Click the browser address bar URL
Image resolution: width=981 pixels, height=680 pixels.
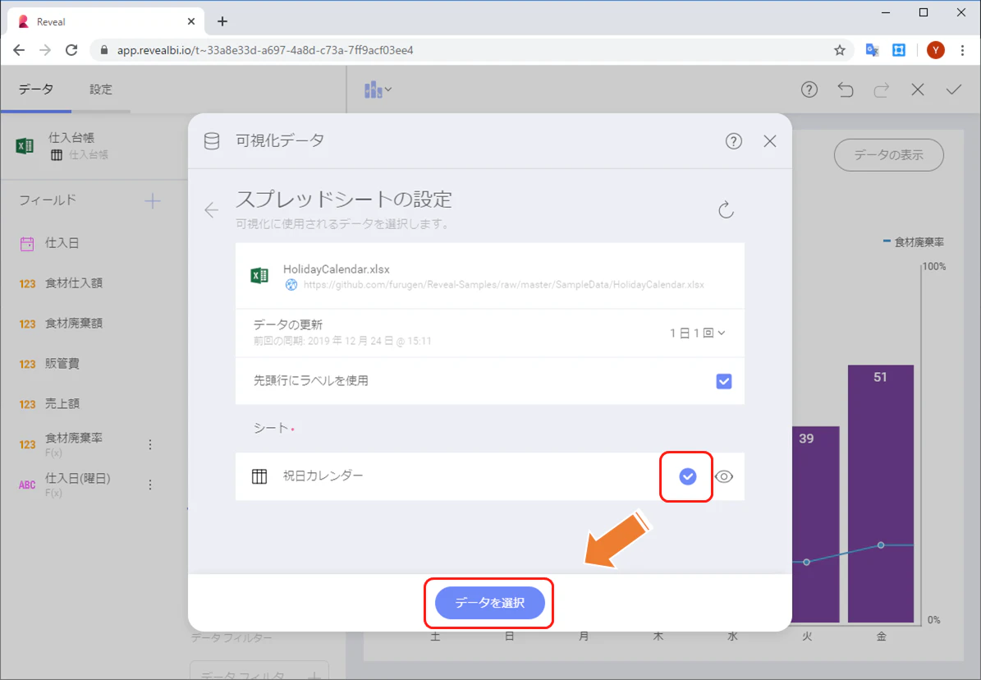pyautogui.click(x=265, y=50)
